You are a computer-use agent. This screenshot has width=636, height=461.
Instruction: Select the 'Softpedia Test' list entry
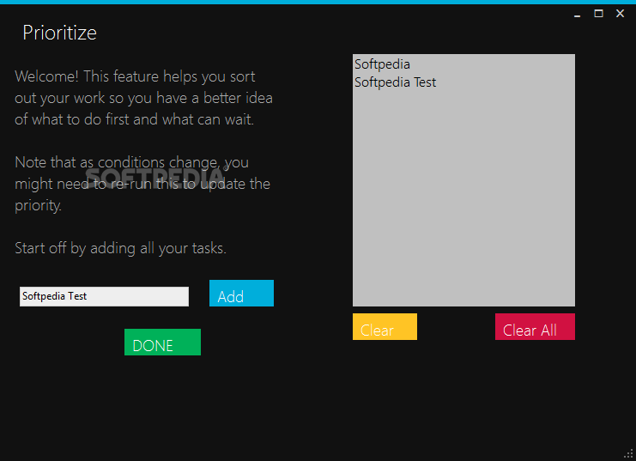[463, 82]
